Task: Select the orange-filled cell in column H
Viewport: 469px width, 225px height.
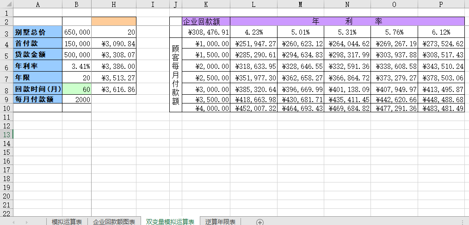Action: point(114,21)
